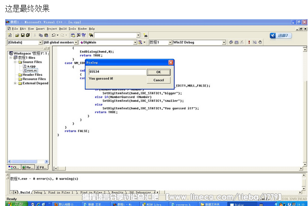Screen dimensions: 308x206
Task: Click the Save All toolbar icon
Action: tap(28, 35)
